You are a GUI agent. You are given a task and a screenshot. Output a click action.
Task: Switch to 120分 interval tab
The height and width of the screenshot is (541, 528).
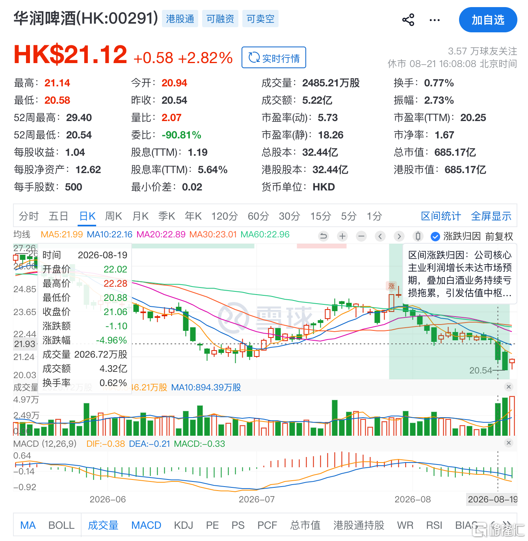pyautogui.click(x=225, y=216)
